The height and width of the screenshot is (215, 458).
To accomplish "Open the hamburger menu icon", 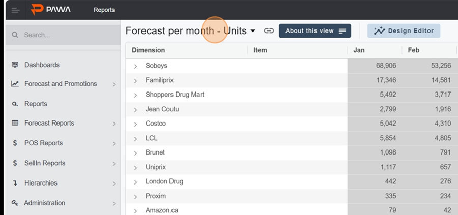I will pyautogui.click(x=15, y=10).
